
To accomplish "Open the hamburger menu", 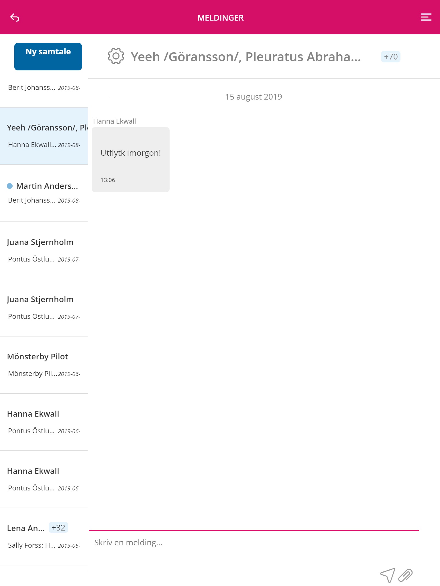I will (x=426, y=17).
